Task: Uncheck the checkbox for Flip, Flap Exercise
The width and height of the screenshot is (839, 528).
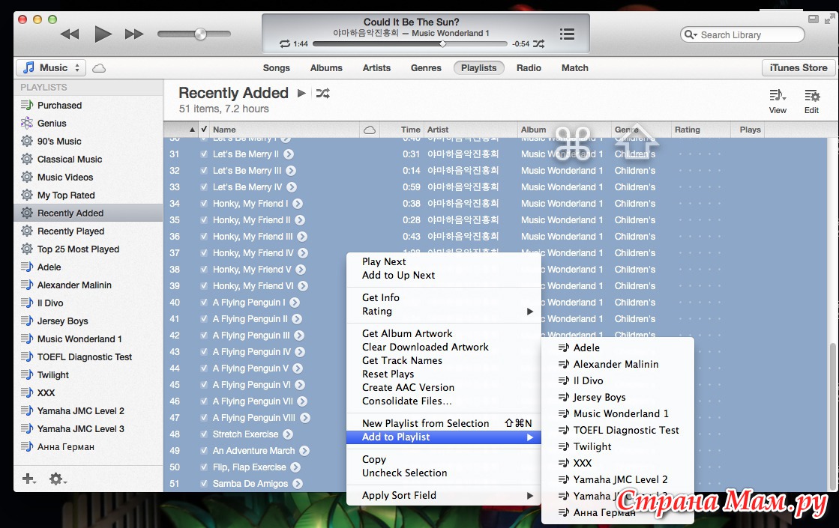Action: pos(204,467)
